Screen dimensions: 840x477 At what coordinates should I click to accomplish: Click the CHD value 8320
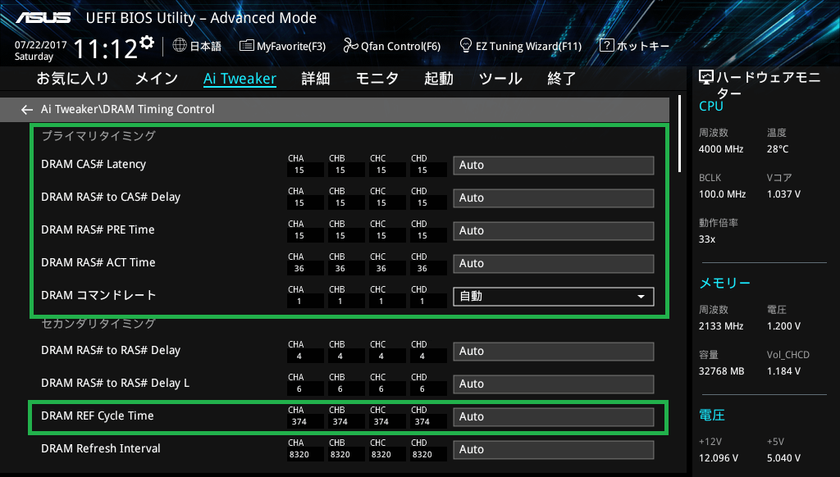pos(422,455)
